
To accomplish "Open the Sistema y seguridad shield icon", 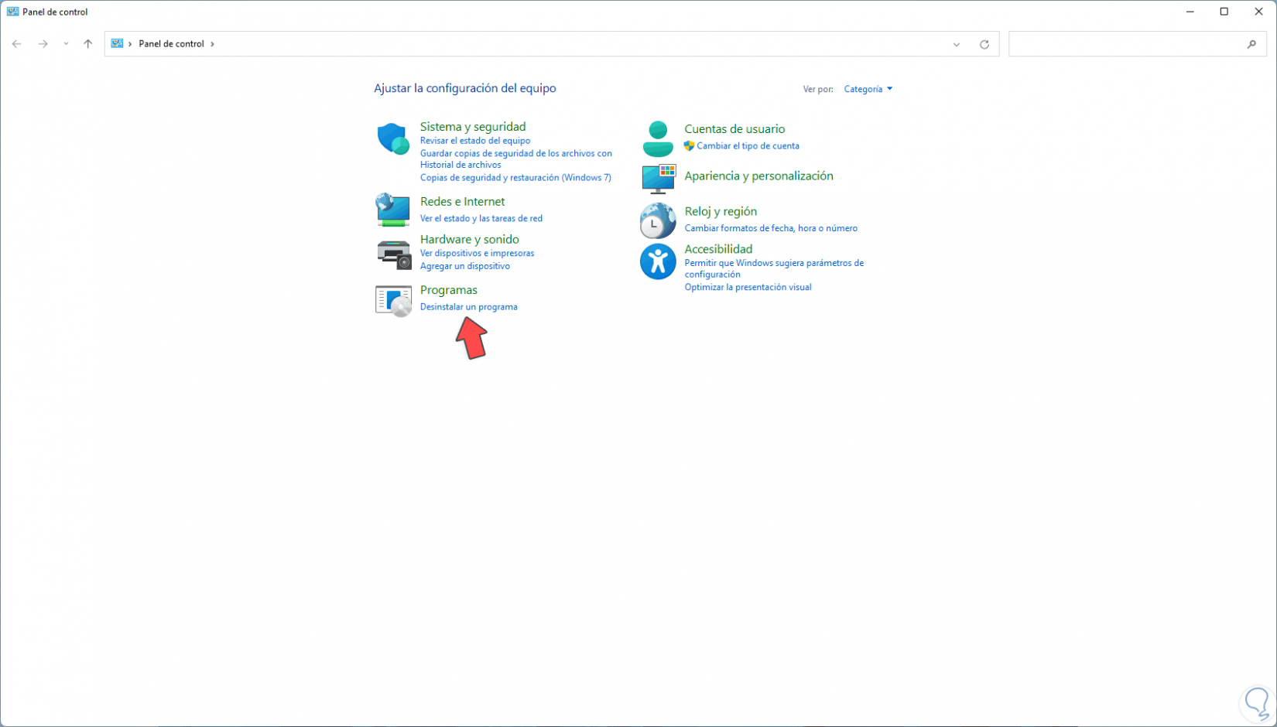I will [x=393, y=138].
